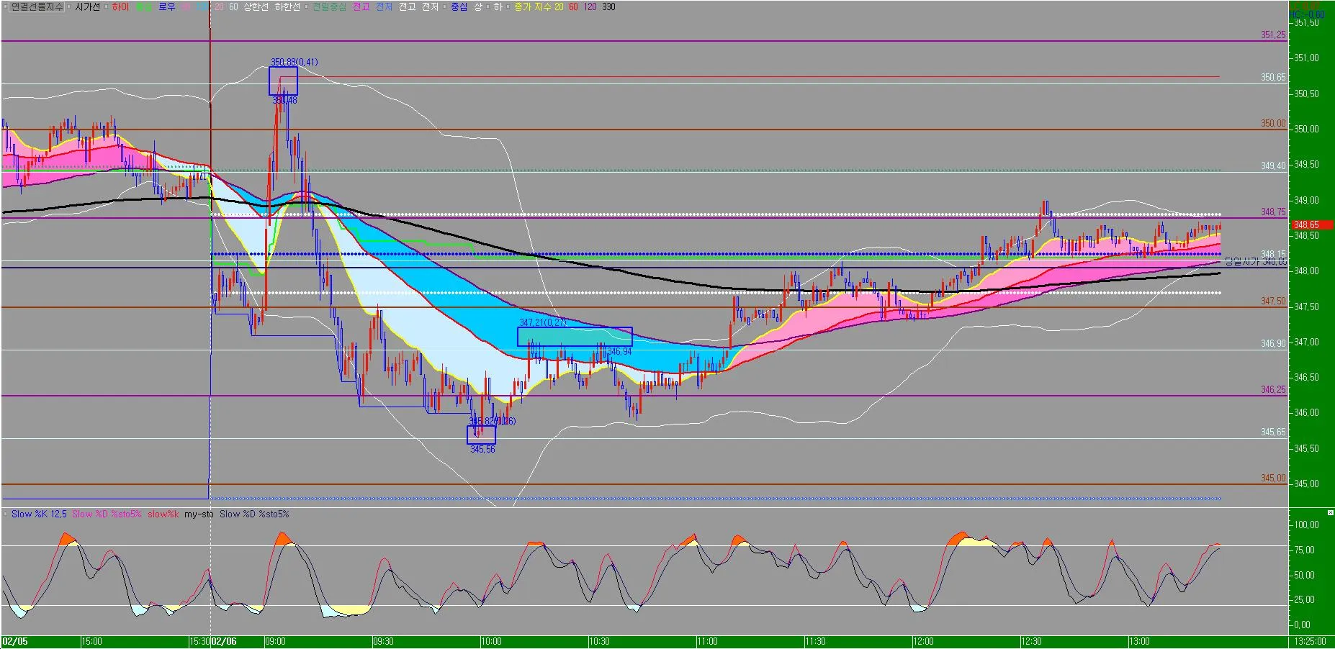Click the 연결선물지수 chart title label
1335x649 pixels.
click(37, 6)
